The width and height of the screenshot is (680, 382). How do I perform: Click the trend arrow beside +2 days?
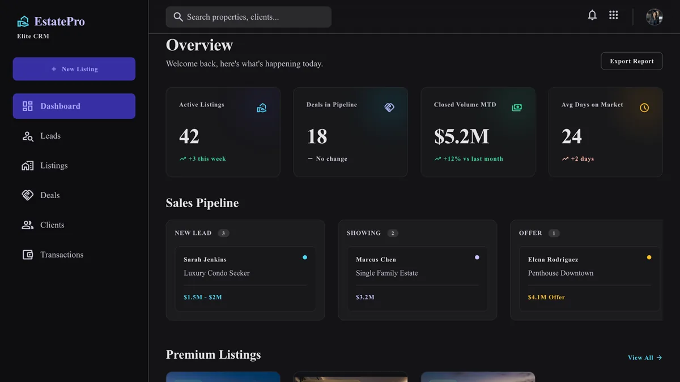(x=565, y=159)
